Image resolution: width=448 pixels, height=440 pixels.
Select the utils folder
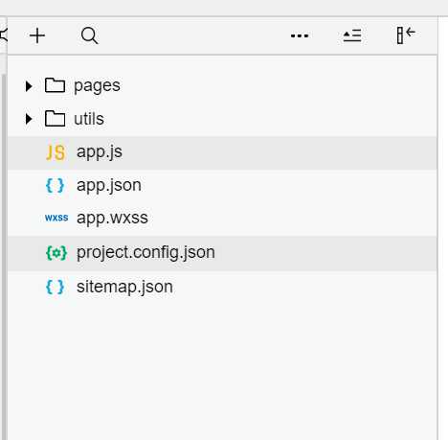(x=222, y=119)
